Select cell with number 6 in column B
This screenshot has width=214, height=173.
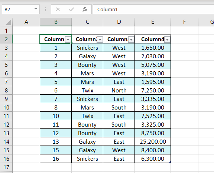[56, 90]
